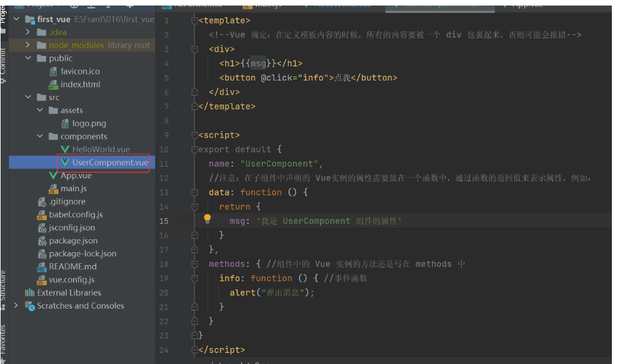Click the package.json file icon

pyautogui.click(x=42, y=241)
